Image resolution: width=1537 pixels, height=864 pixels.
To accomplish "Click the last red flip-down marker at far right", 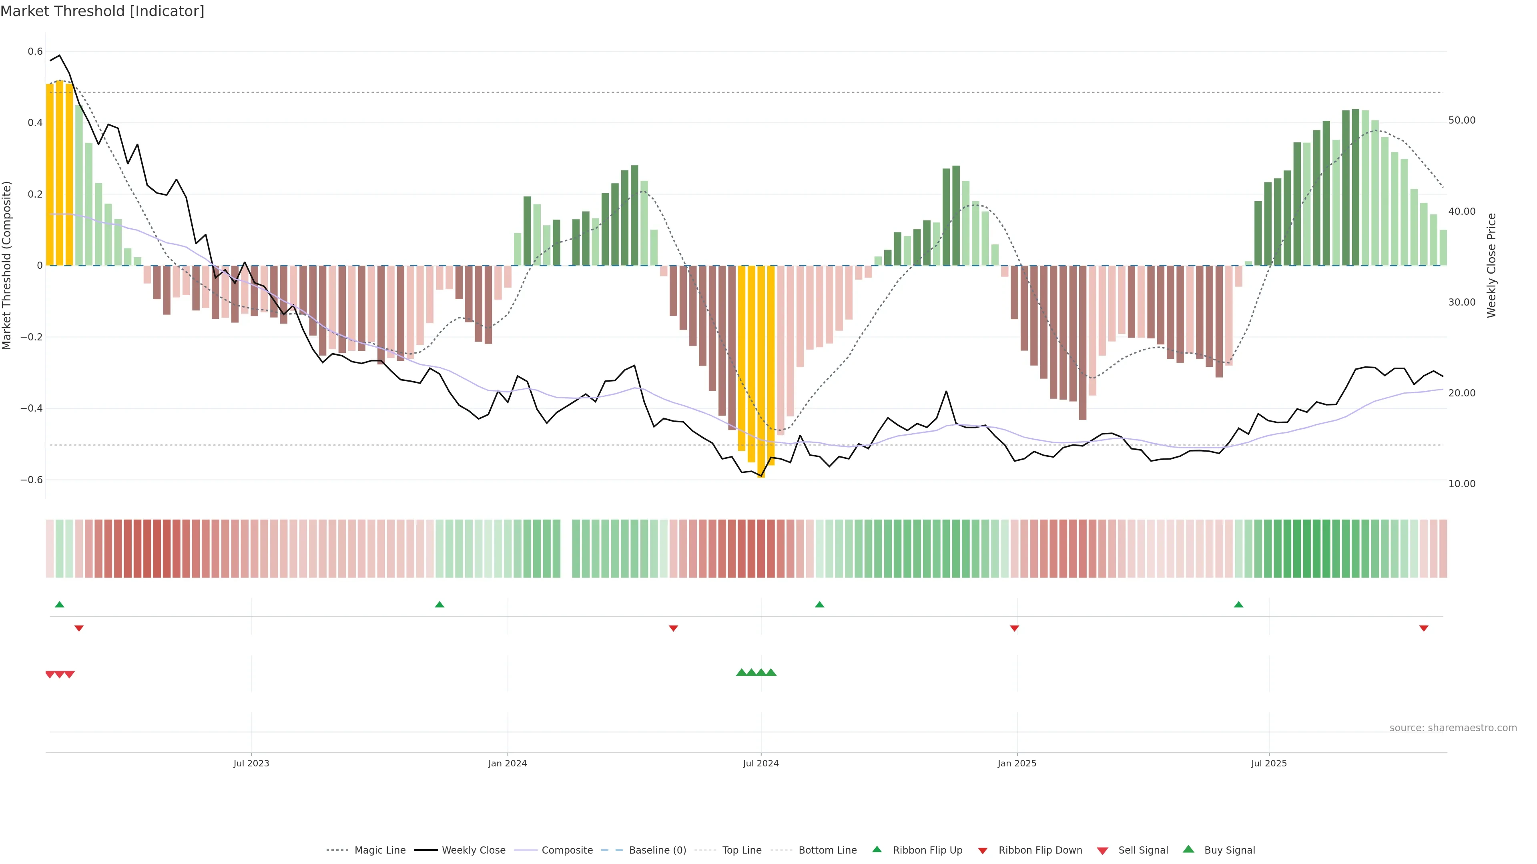I will pyautogui.click(x=1424, y=628).
